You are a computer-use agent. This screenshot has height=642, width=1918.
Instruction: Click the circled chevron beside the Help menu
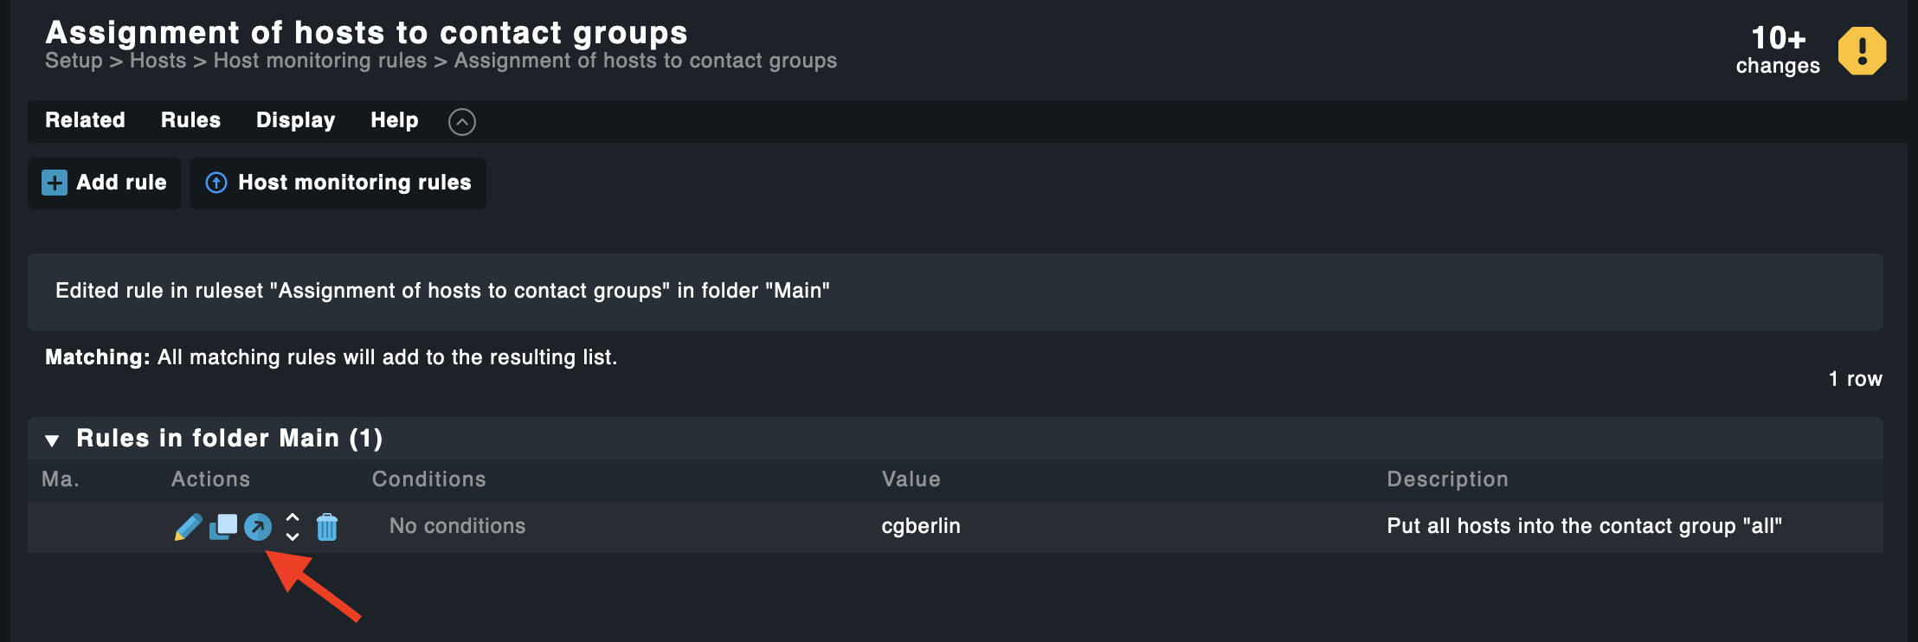point(462,122)
